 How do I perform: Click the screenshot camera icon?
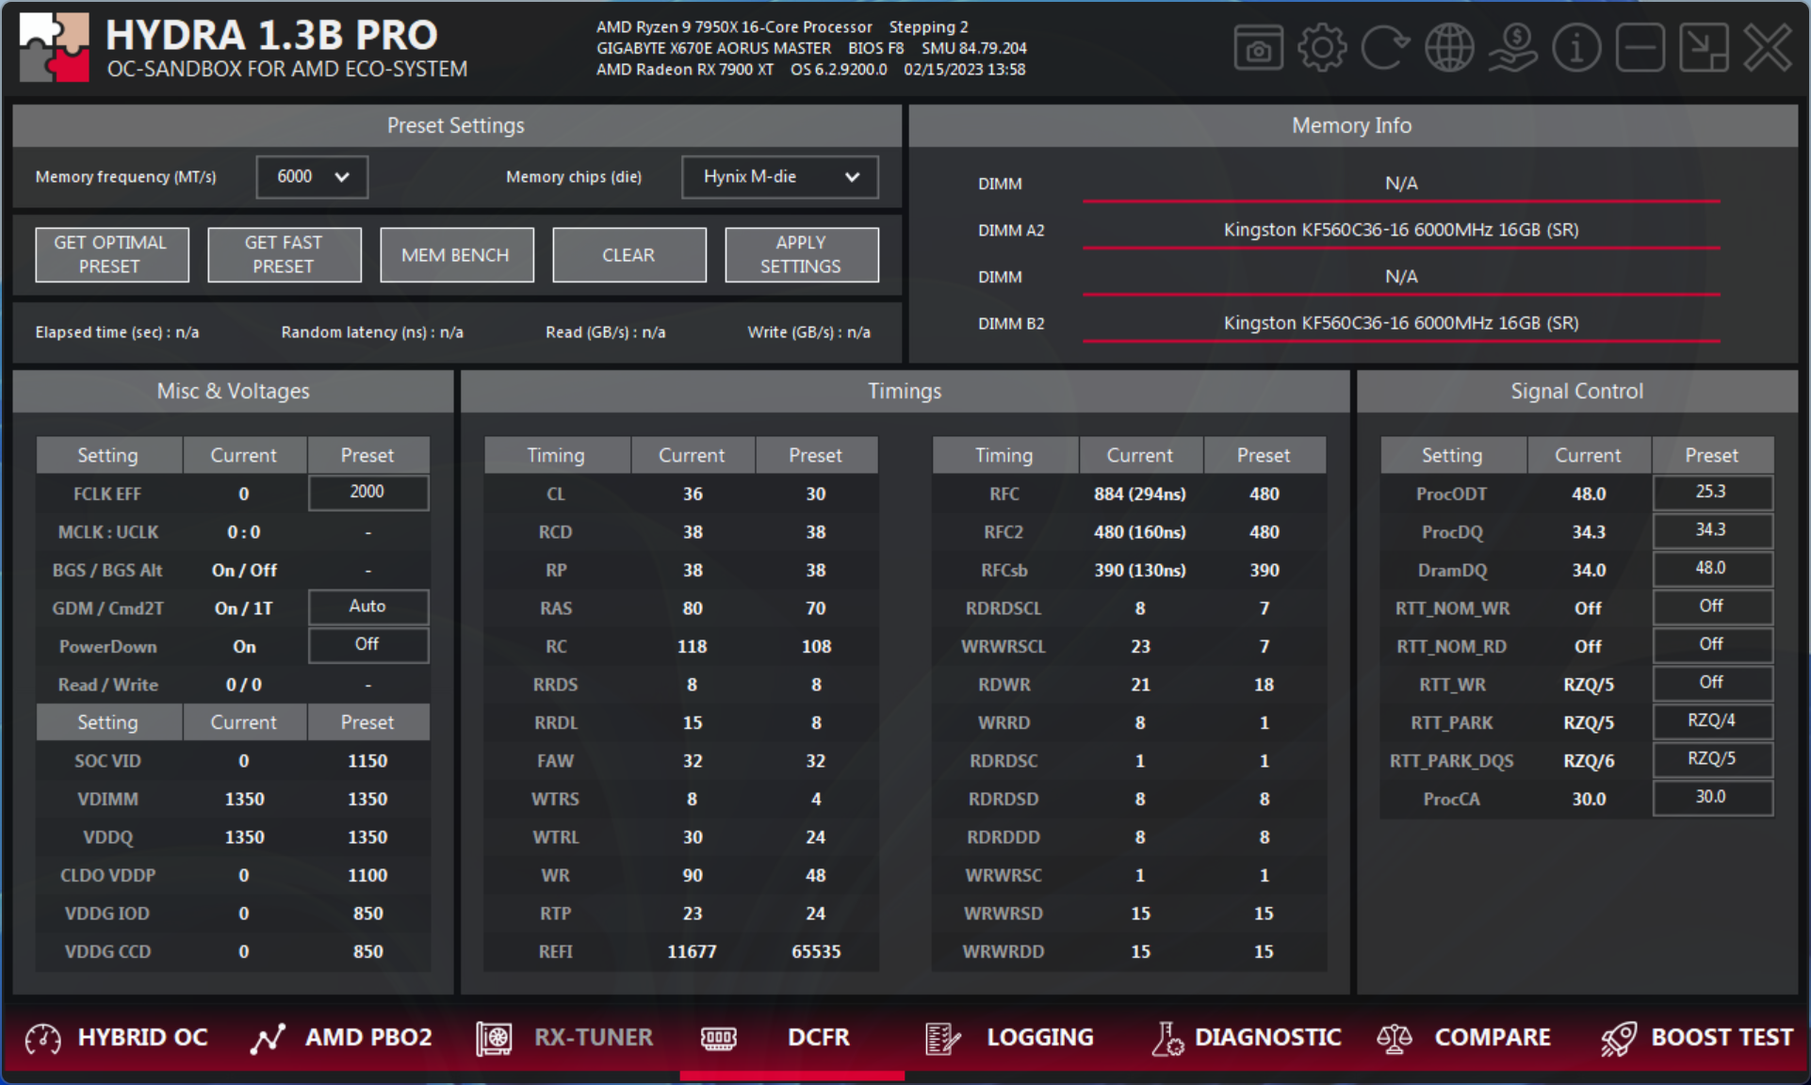pos(1258,48)
